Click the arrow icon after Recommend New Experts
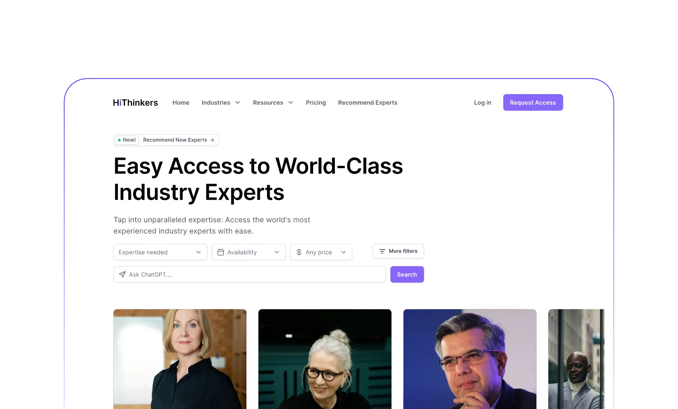 (212, 140)
